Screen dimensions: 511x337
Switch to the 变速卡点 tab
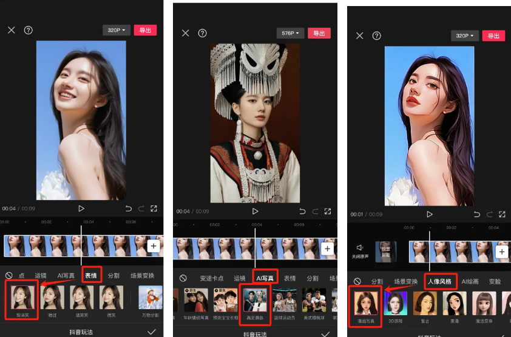tap(212, 278)
